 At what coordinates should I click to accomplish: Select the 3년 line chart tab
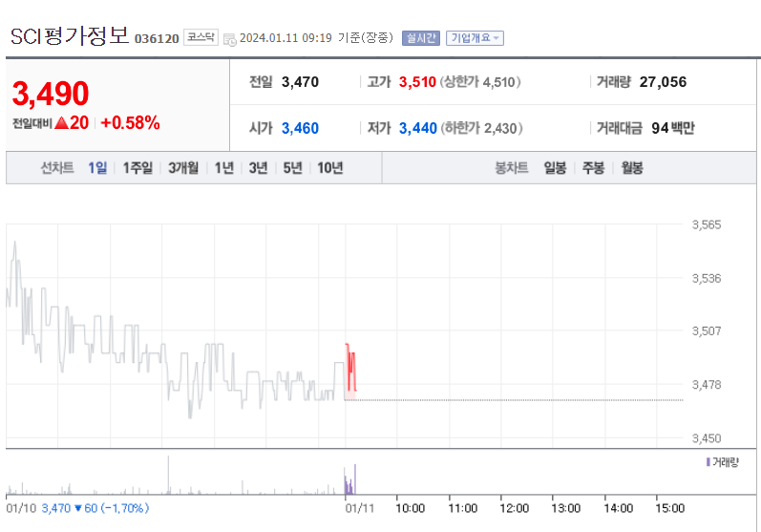[x=258, y=168]
